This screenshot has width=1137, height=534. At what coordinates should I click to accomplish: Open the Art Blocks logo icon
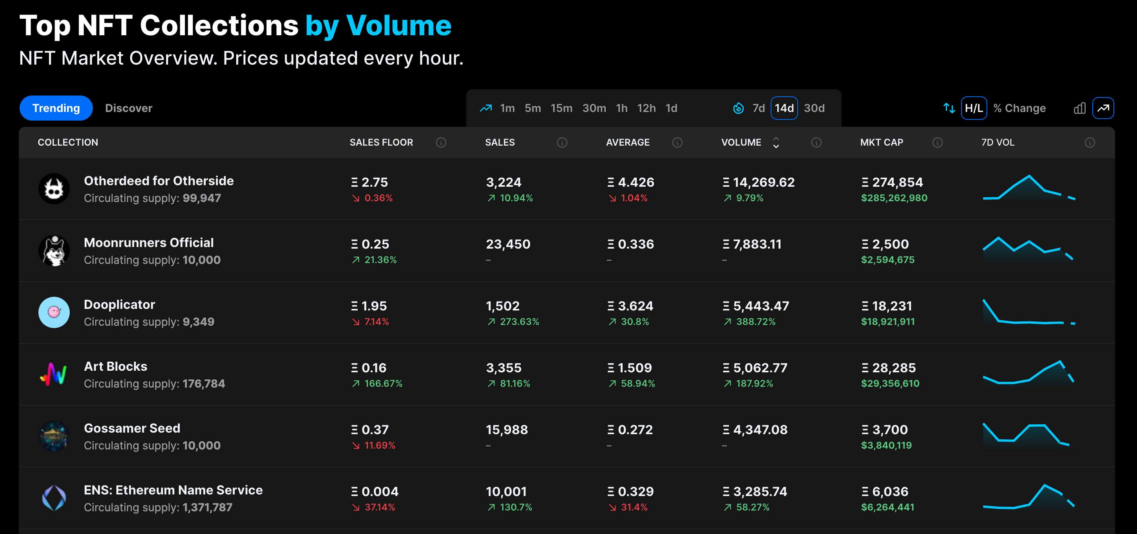pos(54,374)
